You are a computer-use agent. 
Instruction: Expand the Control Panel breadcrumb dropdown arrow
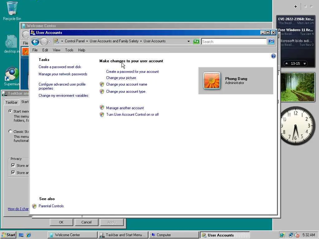pyautogui.click(x=87, y=41)
